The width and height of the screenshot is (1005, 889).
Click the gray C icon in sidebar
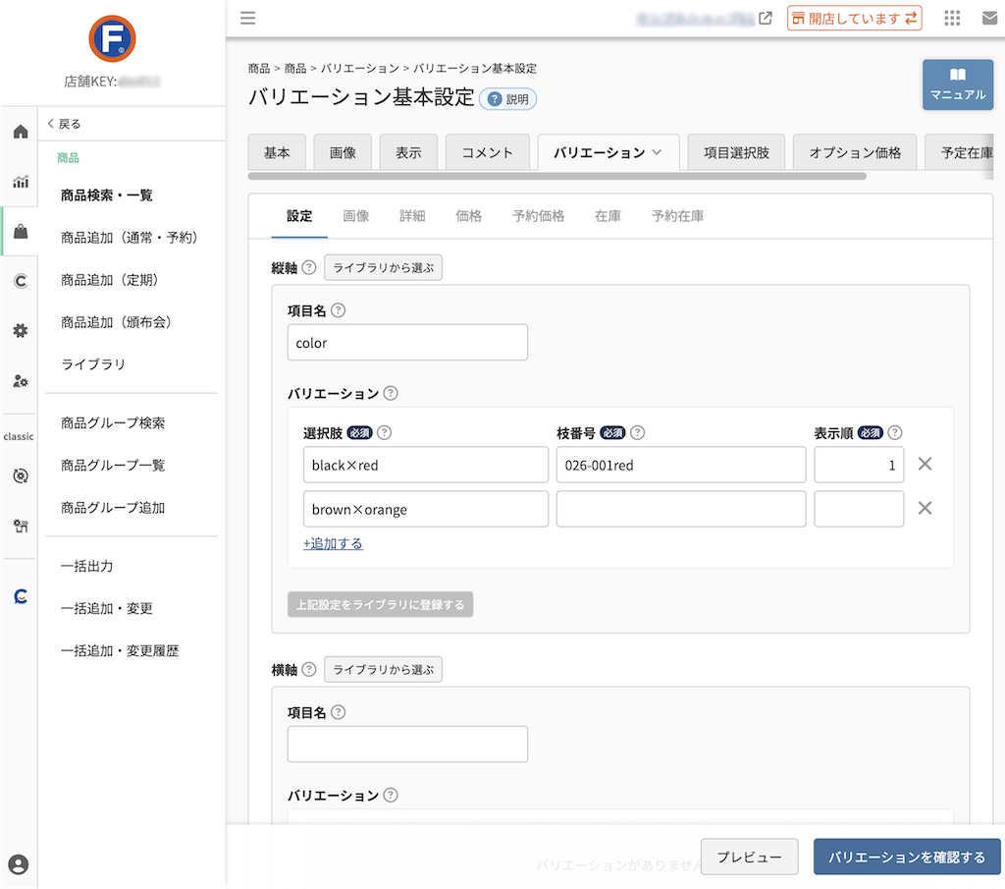(21, 281)
